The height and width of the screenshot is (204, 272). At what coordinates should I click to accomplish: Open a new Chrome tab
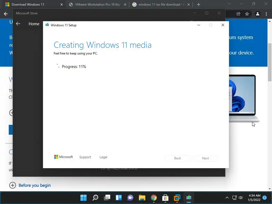(x=199, y=5)
